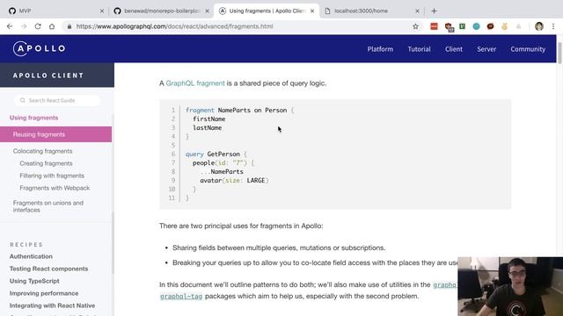Follow the GraphQL fragment link

pos(195,83)
